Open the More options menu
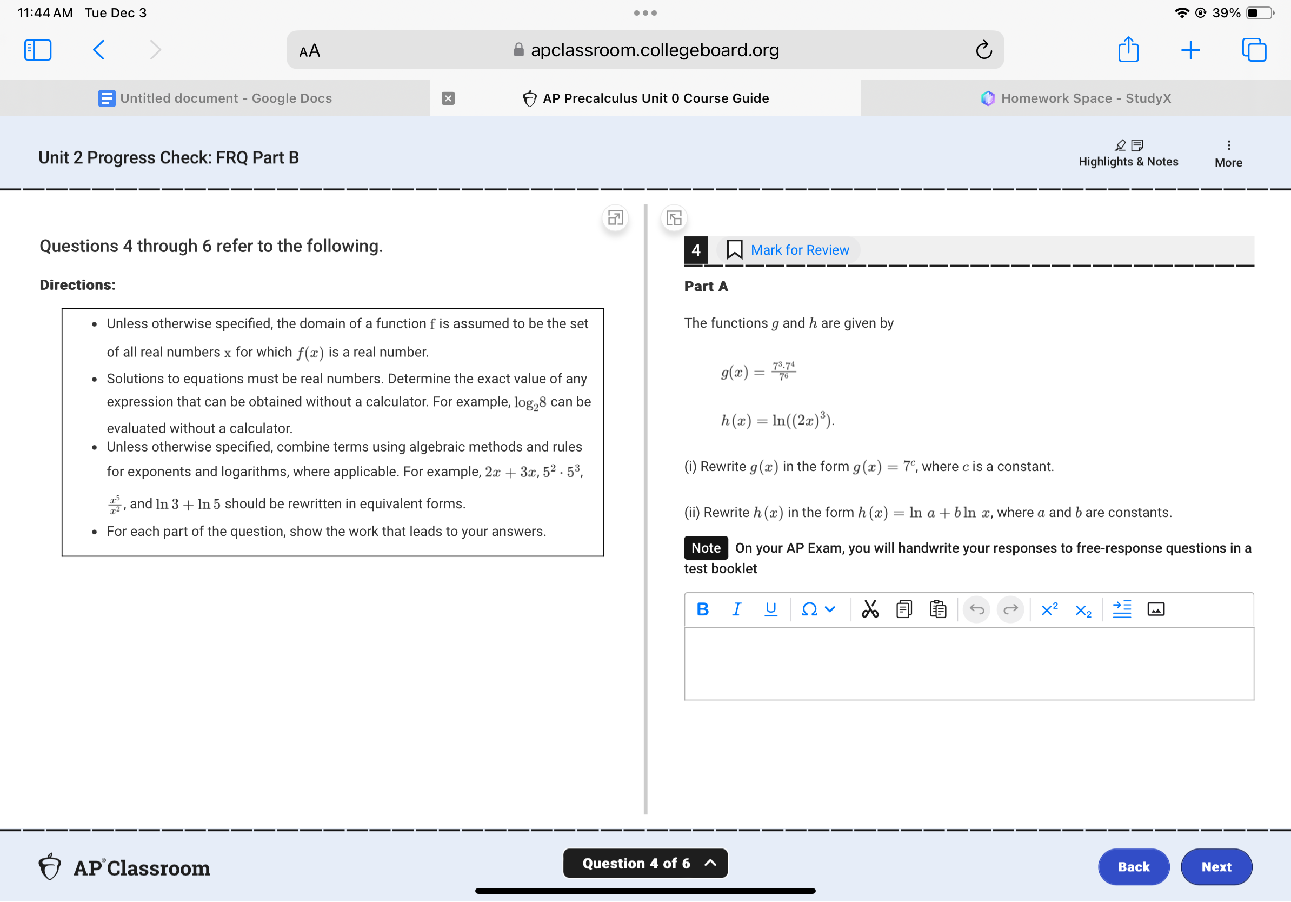Viewport: 1291px width, 902px height. point(1228,154)
